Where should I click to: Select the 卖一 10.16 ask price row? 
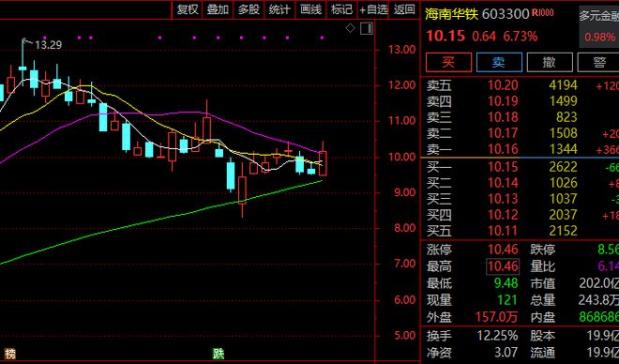pos(522,149)
